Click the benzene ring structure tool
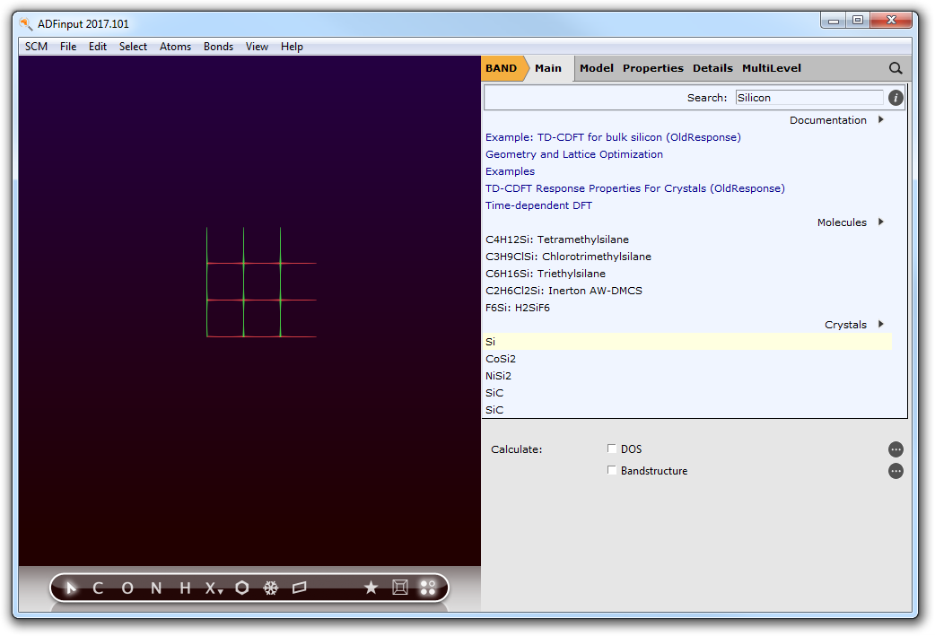935x636 pixels. [242, 588]
